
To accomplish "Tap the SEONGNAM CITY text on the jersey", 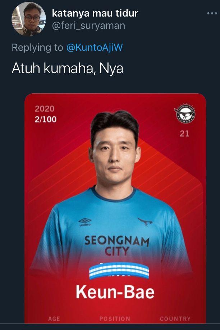I will point(117,246).
